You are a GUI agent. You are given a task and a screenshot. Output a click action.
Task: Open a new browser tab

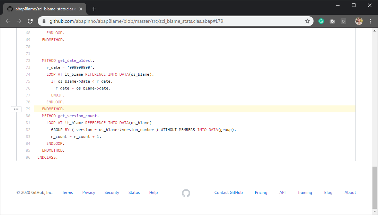[x=94, y=9]
